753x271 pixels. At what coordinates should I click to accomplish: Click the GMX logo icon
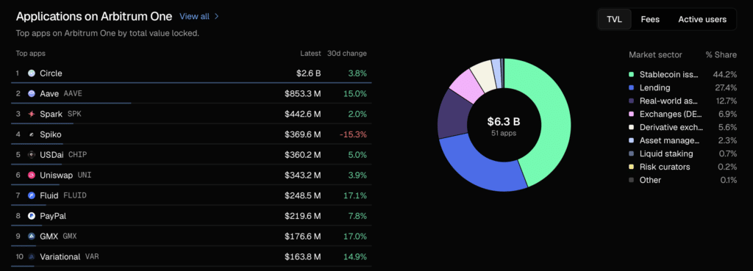tap(32, 236)
